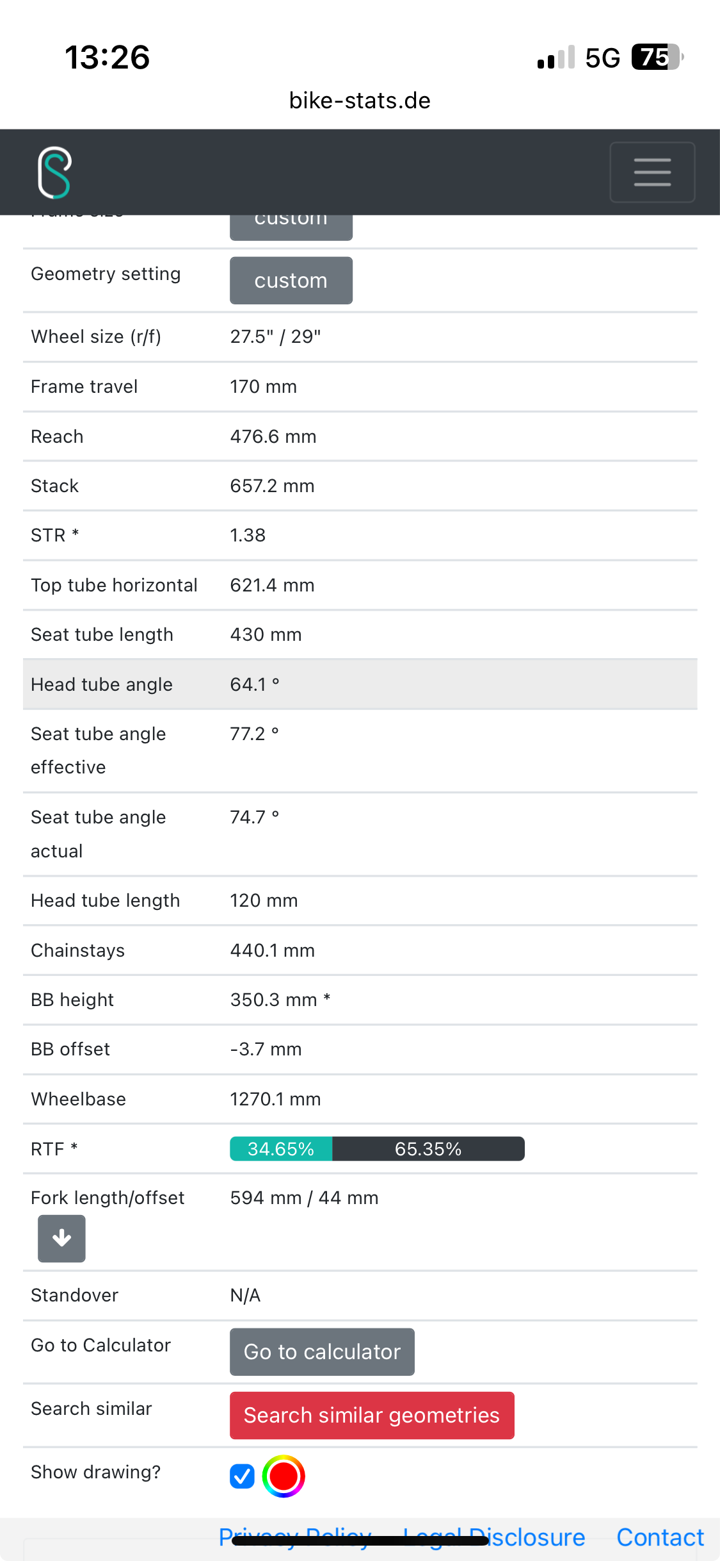Open the Privacy Policy link

[x=295, y=1537]
